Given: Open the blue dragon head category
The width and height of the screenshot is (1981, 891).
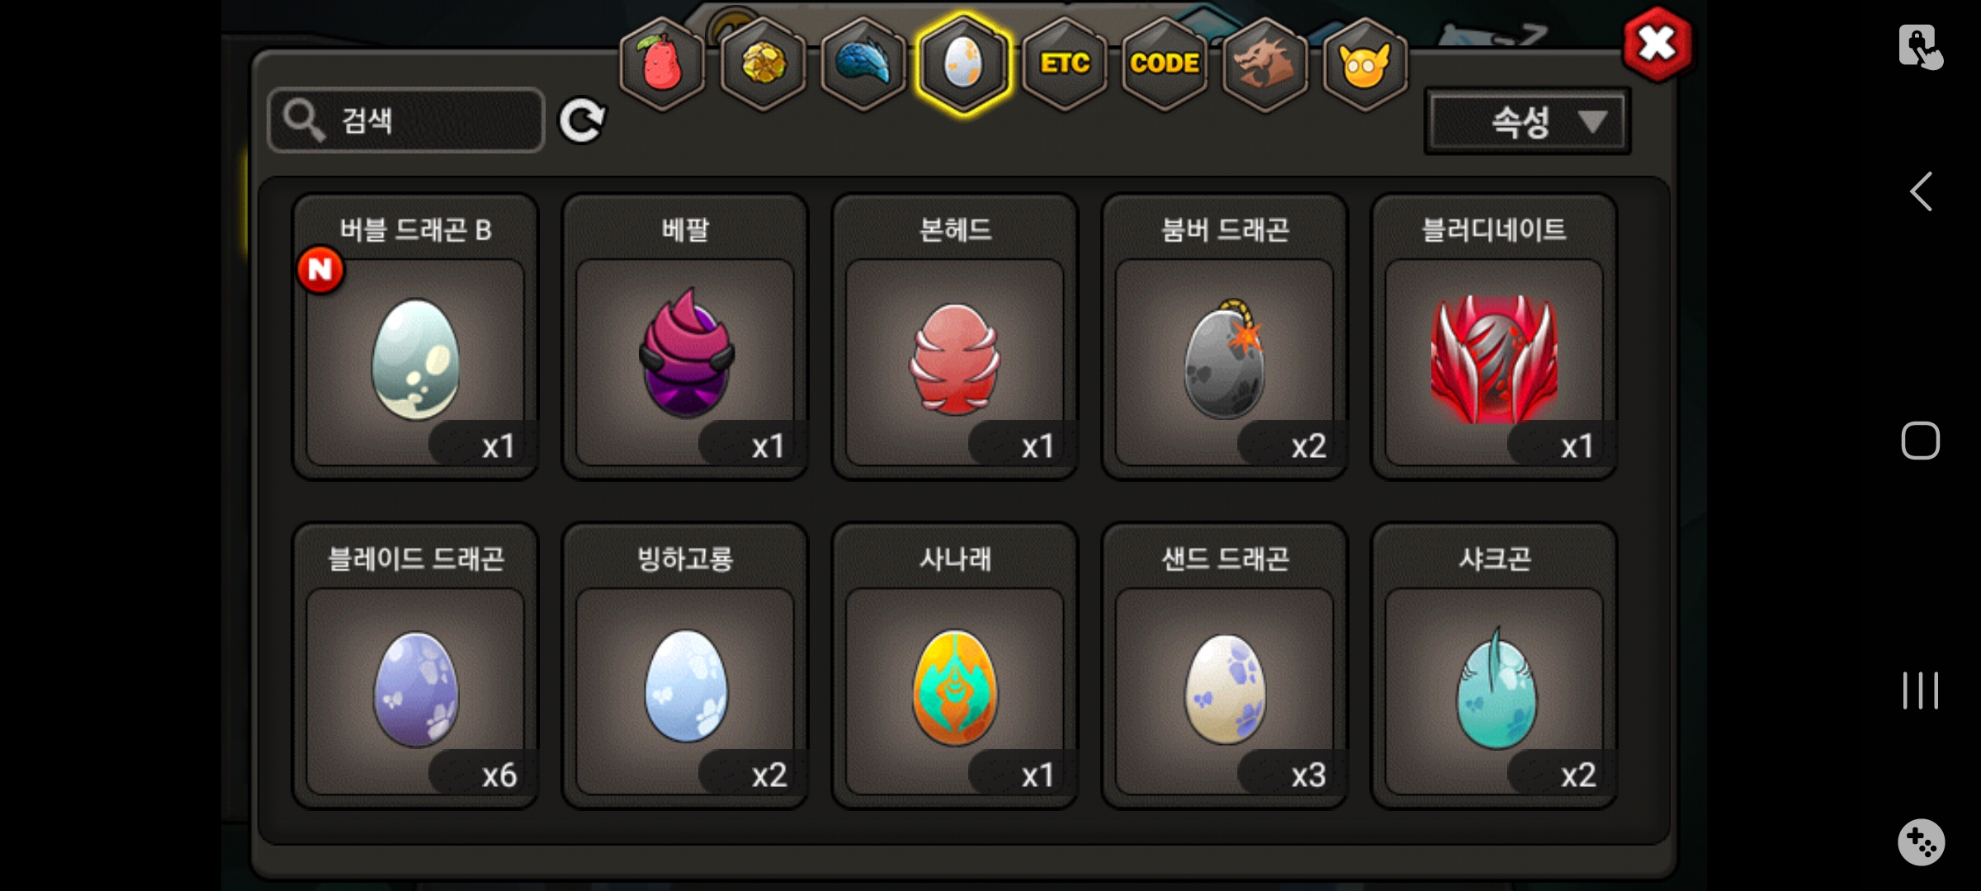Looking at the screenshot, I should point(863,64).
